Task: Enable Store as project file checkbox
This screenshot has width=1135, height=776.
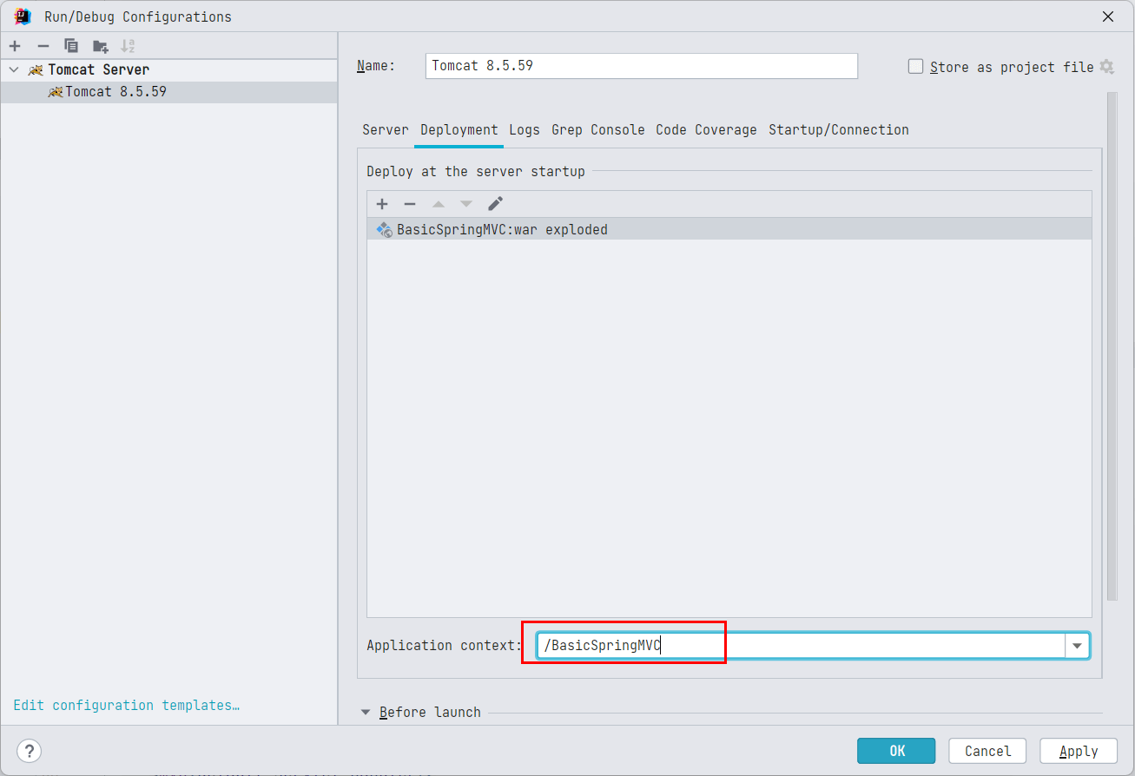Action: (915, 67)
